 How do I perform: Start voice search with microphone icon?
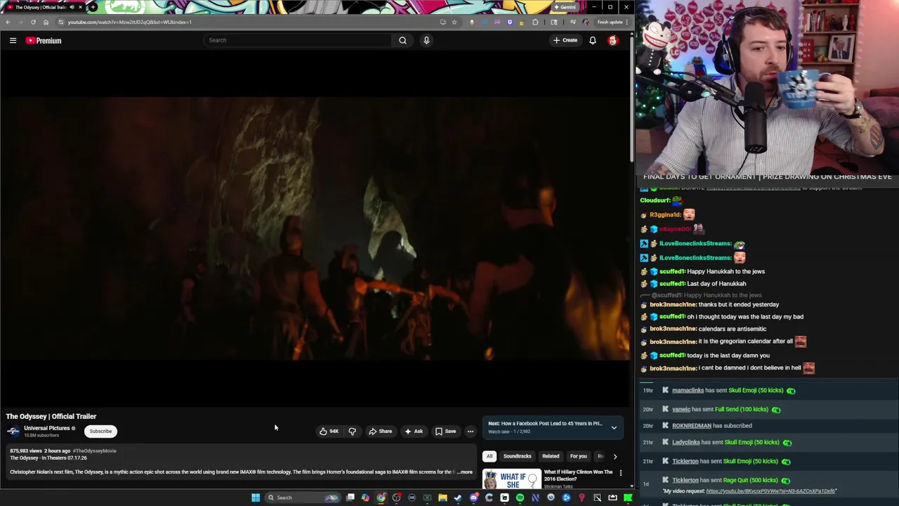(x=426, y=40)
